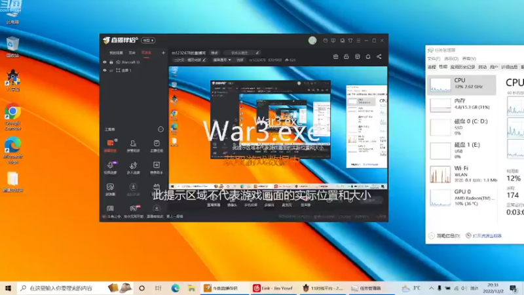
Task: Select the 磁盘 0 (C: D:) entry
Action: point(462,127)
